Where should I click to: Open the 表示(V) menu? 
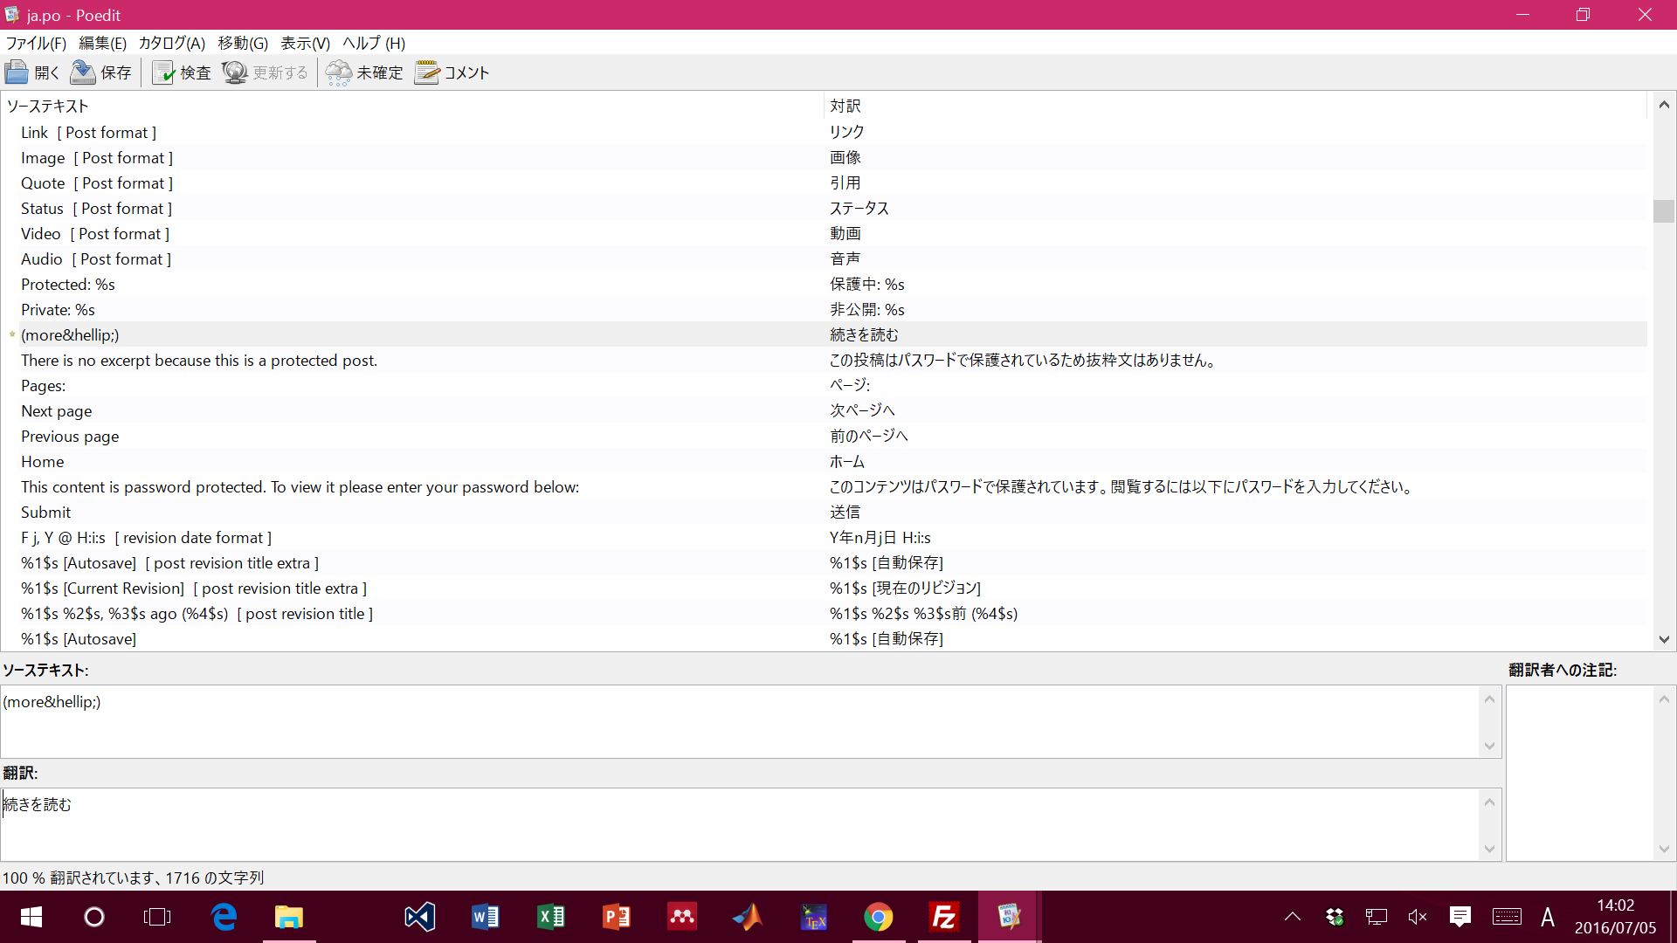click(x=305, y=43)
